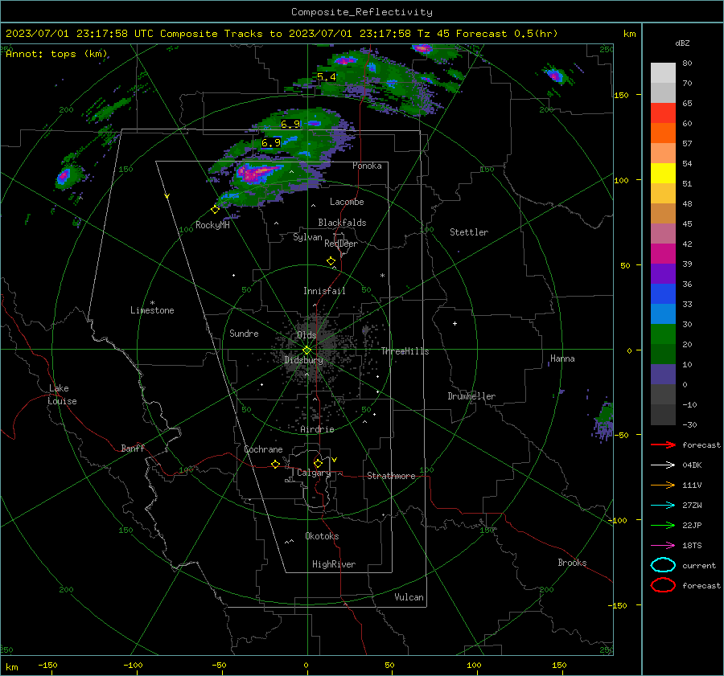The width and height of the screenshot is (724, 676).
Task: Click the Didsbury city label
Action: (x=304, y=360)
